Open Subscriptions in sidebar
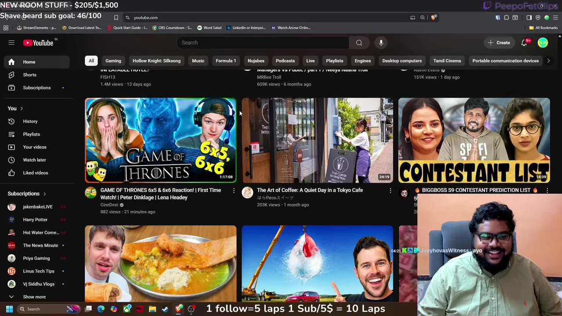This screenshot has height=316, width=562. [x=37, y=88]
